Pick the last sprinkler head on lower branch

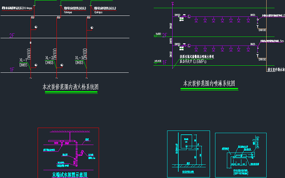248,49
